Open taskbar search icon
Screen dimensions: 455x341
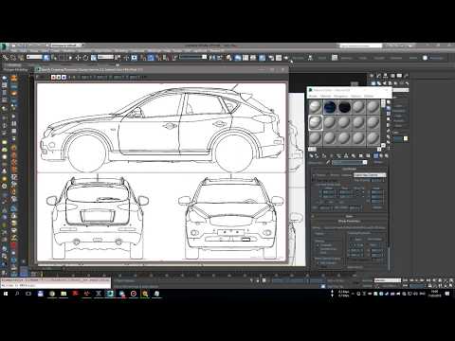click(x=17, y=294)
